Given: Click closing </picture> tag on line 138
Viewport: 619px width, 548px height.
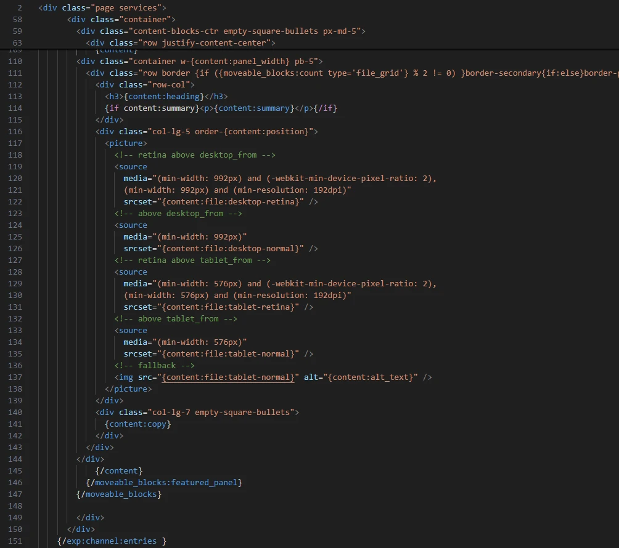Looking at the screenshot, I should (x=128, y=389).
